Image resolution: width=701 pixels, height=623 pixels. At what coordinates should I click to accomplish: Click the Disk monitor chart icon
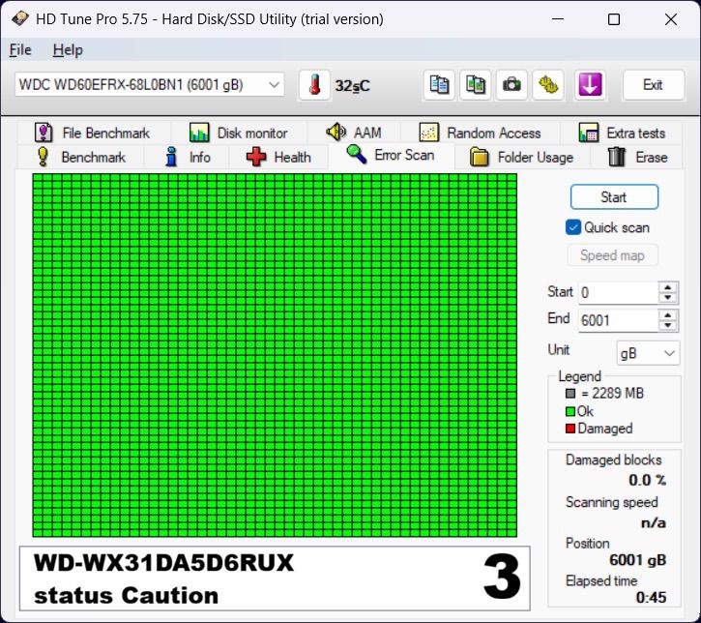pos(199,133)
